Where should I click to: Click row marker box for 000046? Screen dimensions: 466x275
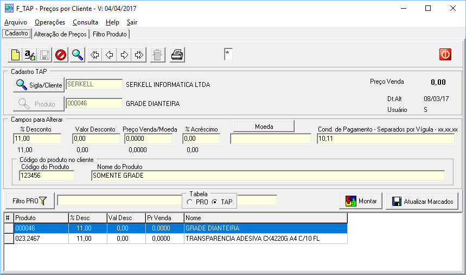click(9, 228)
